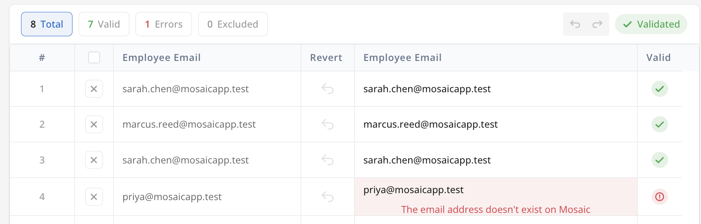Click the green valid checkmark on row 1
The height and width of the screenshot is (224, 701).
(660, 89)
